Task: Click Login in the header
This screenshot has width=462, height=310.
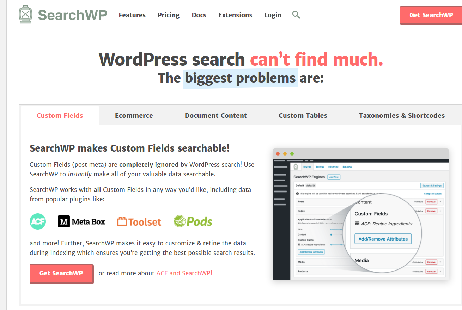Action: coord(273,15)
